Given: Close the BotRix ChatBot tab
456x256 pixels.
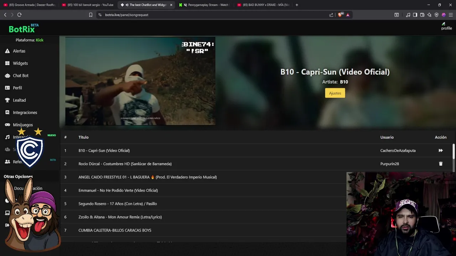Looking at the screenshot, I should [171, 5].
